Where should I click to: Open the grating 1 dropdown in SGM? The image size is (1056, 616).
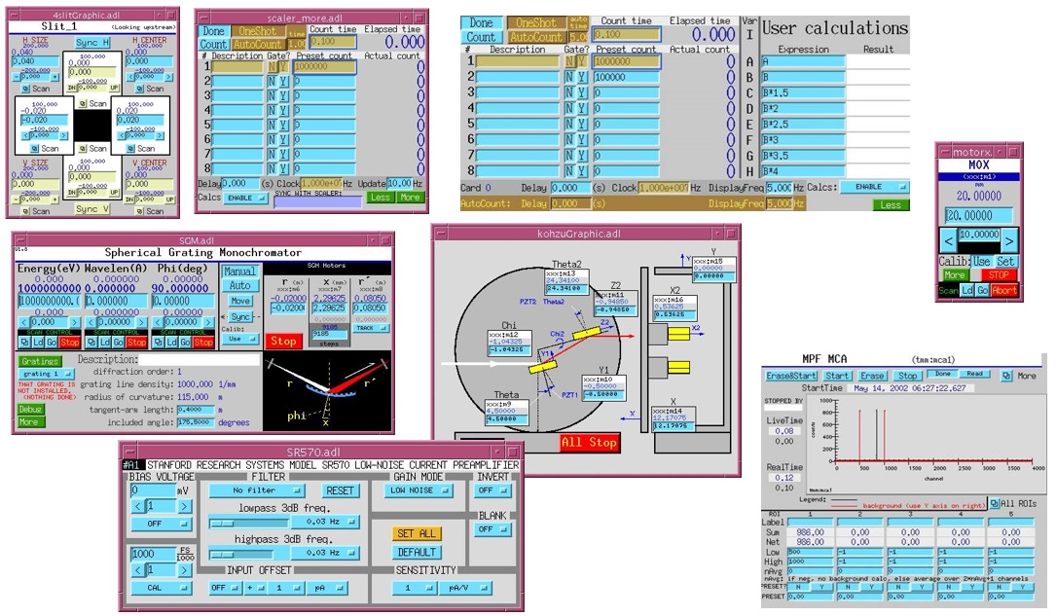pos(47,374)
